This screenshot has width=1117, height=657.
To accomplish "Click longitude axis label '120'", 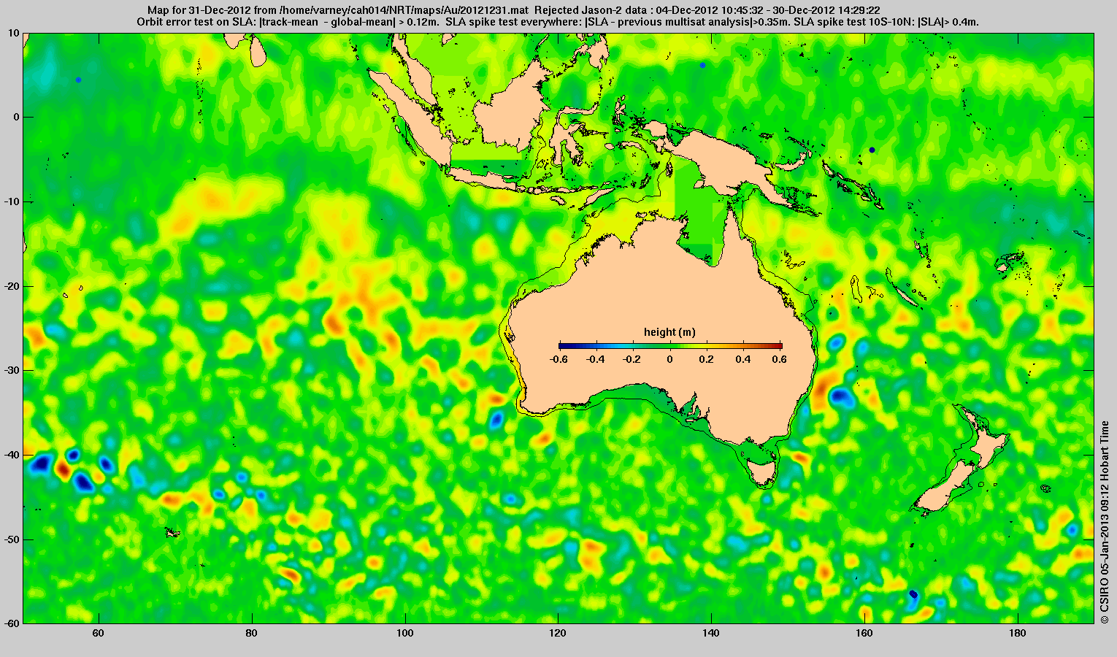I will [x=558, y=633].
